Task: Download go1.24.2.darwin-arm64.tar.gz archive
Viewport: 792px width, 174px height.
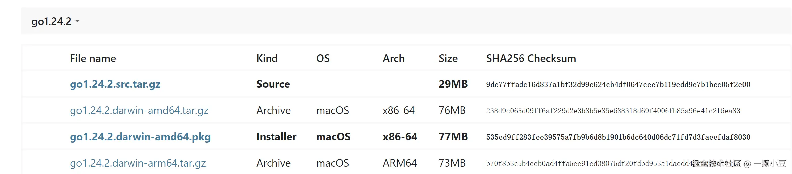Action: (138, 163)
